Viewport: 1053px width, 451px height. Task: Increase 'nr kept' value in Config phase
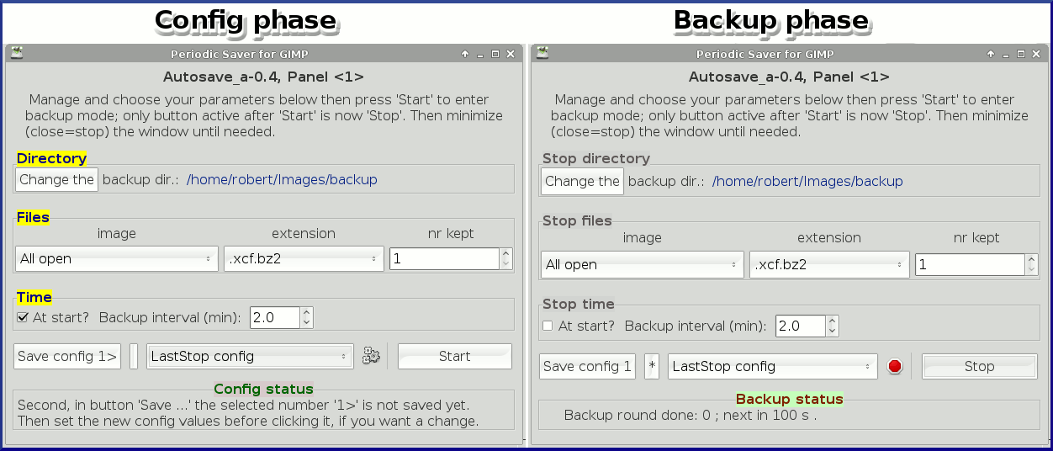click(x=505, y=253)
